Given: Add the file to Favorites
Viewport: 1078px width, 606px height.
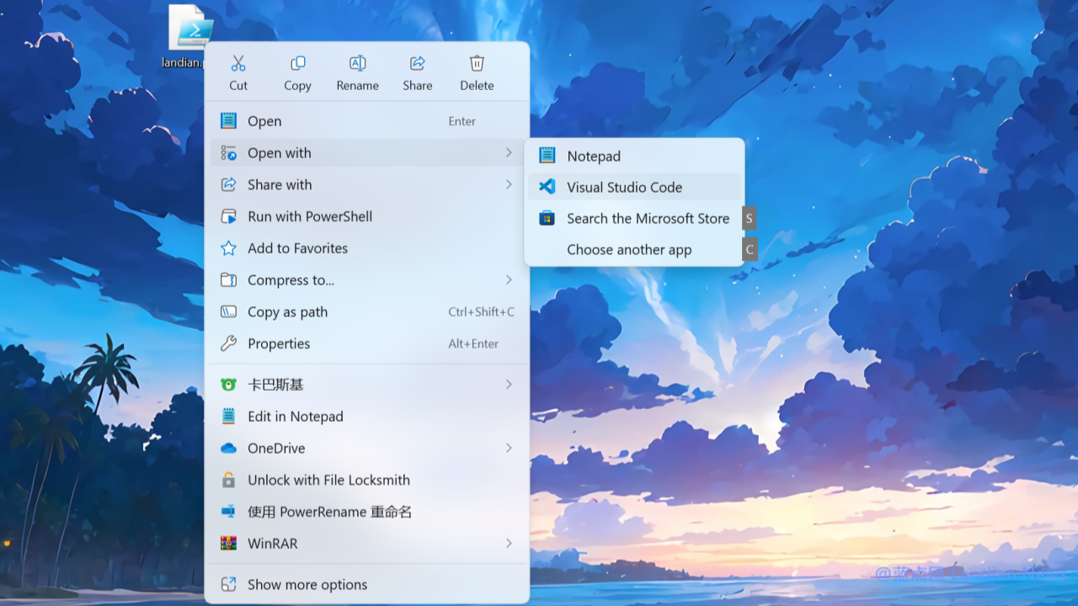Looking at the screenshot, I should 297,248.
